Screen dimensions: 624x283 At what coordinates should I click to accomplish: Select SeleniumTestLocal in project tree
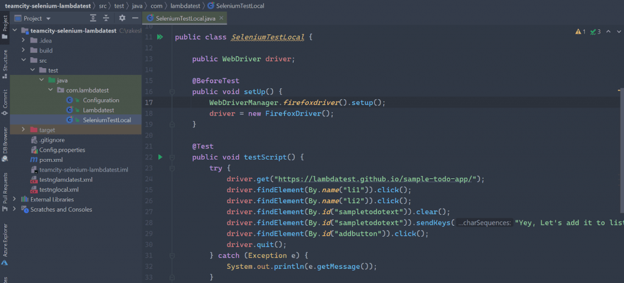[x=107, y=120]
